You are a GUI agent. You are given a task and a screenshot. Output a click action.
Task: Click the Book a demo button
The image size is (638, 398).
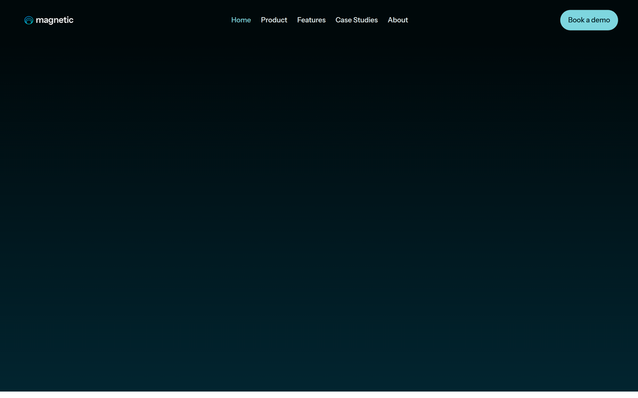pos(589,20)
